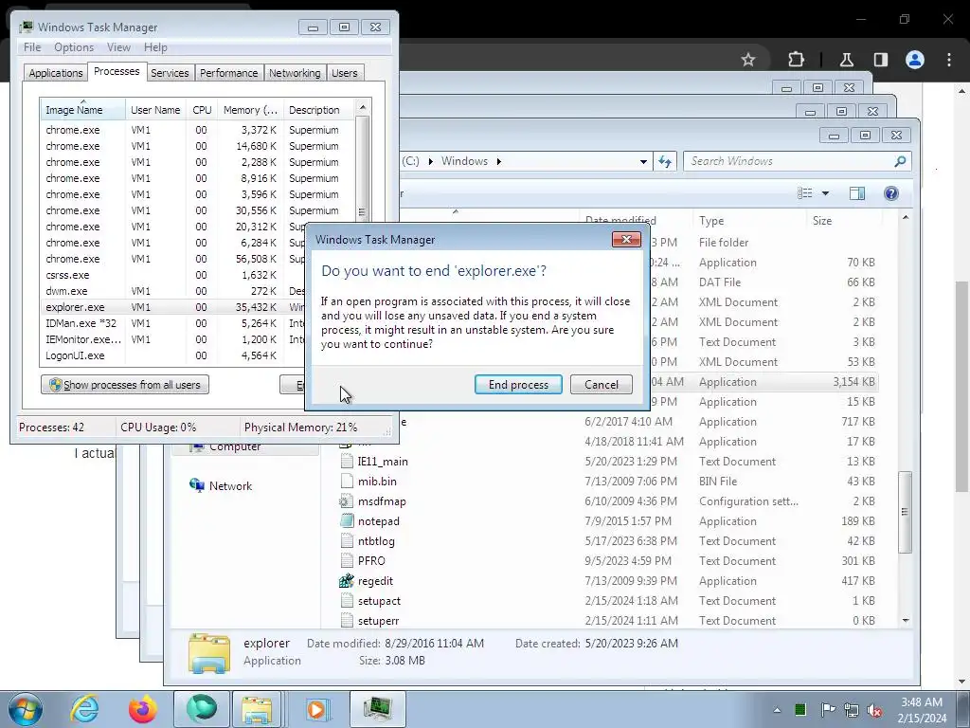Select the IDMan.exe *32 process
This screenshot has width=970, height=728.
click(x=173, y=323)
